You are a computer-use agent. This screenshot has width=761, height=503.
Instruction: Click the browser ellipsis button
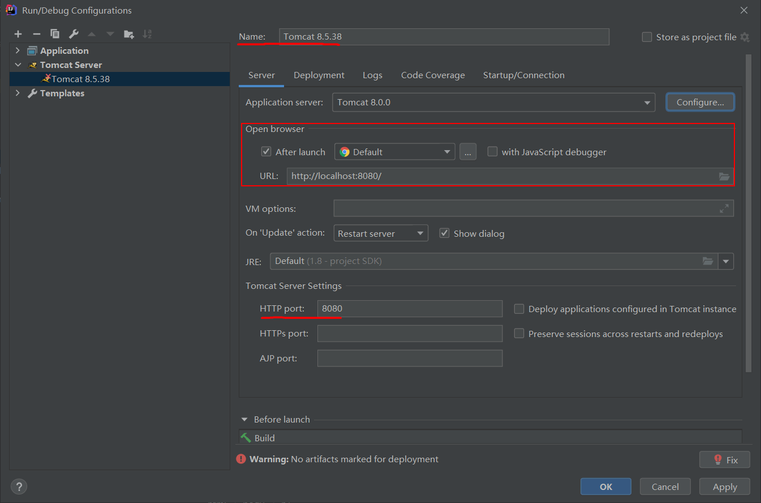pos(468,152)
